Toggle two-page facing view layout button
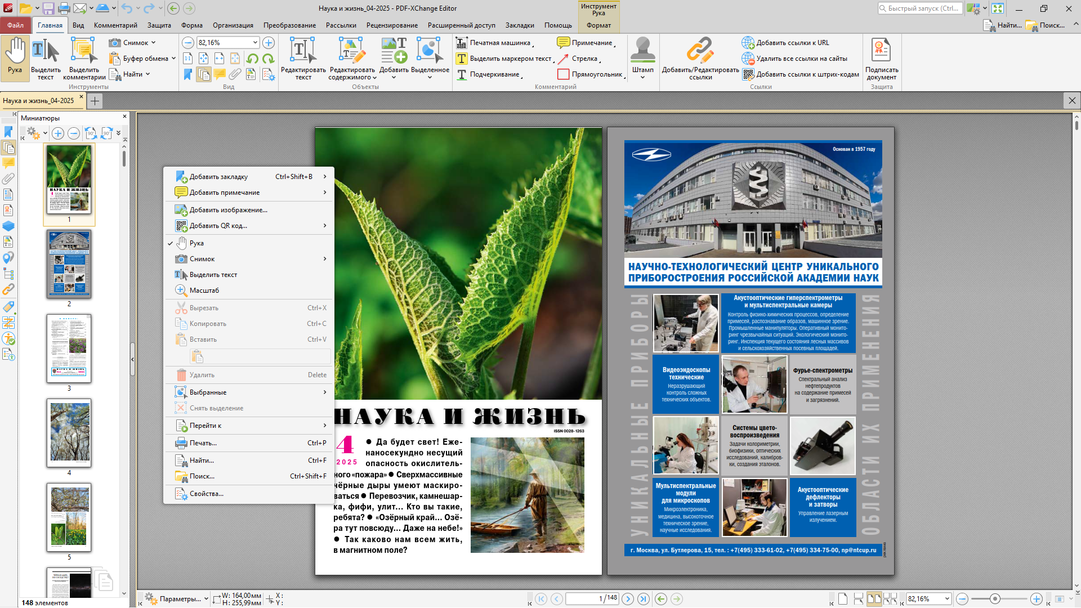Viewport: 1081px width, 608px height. pyautogui.click(x=874, y=599)
